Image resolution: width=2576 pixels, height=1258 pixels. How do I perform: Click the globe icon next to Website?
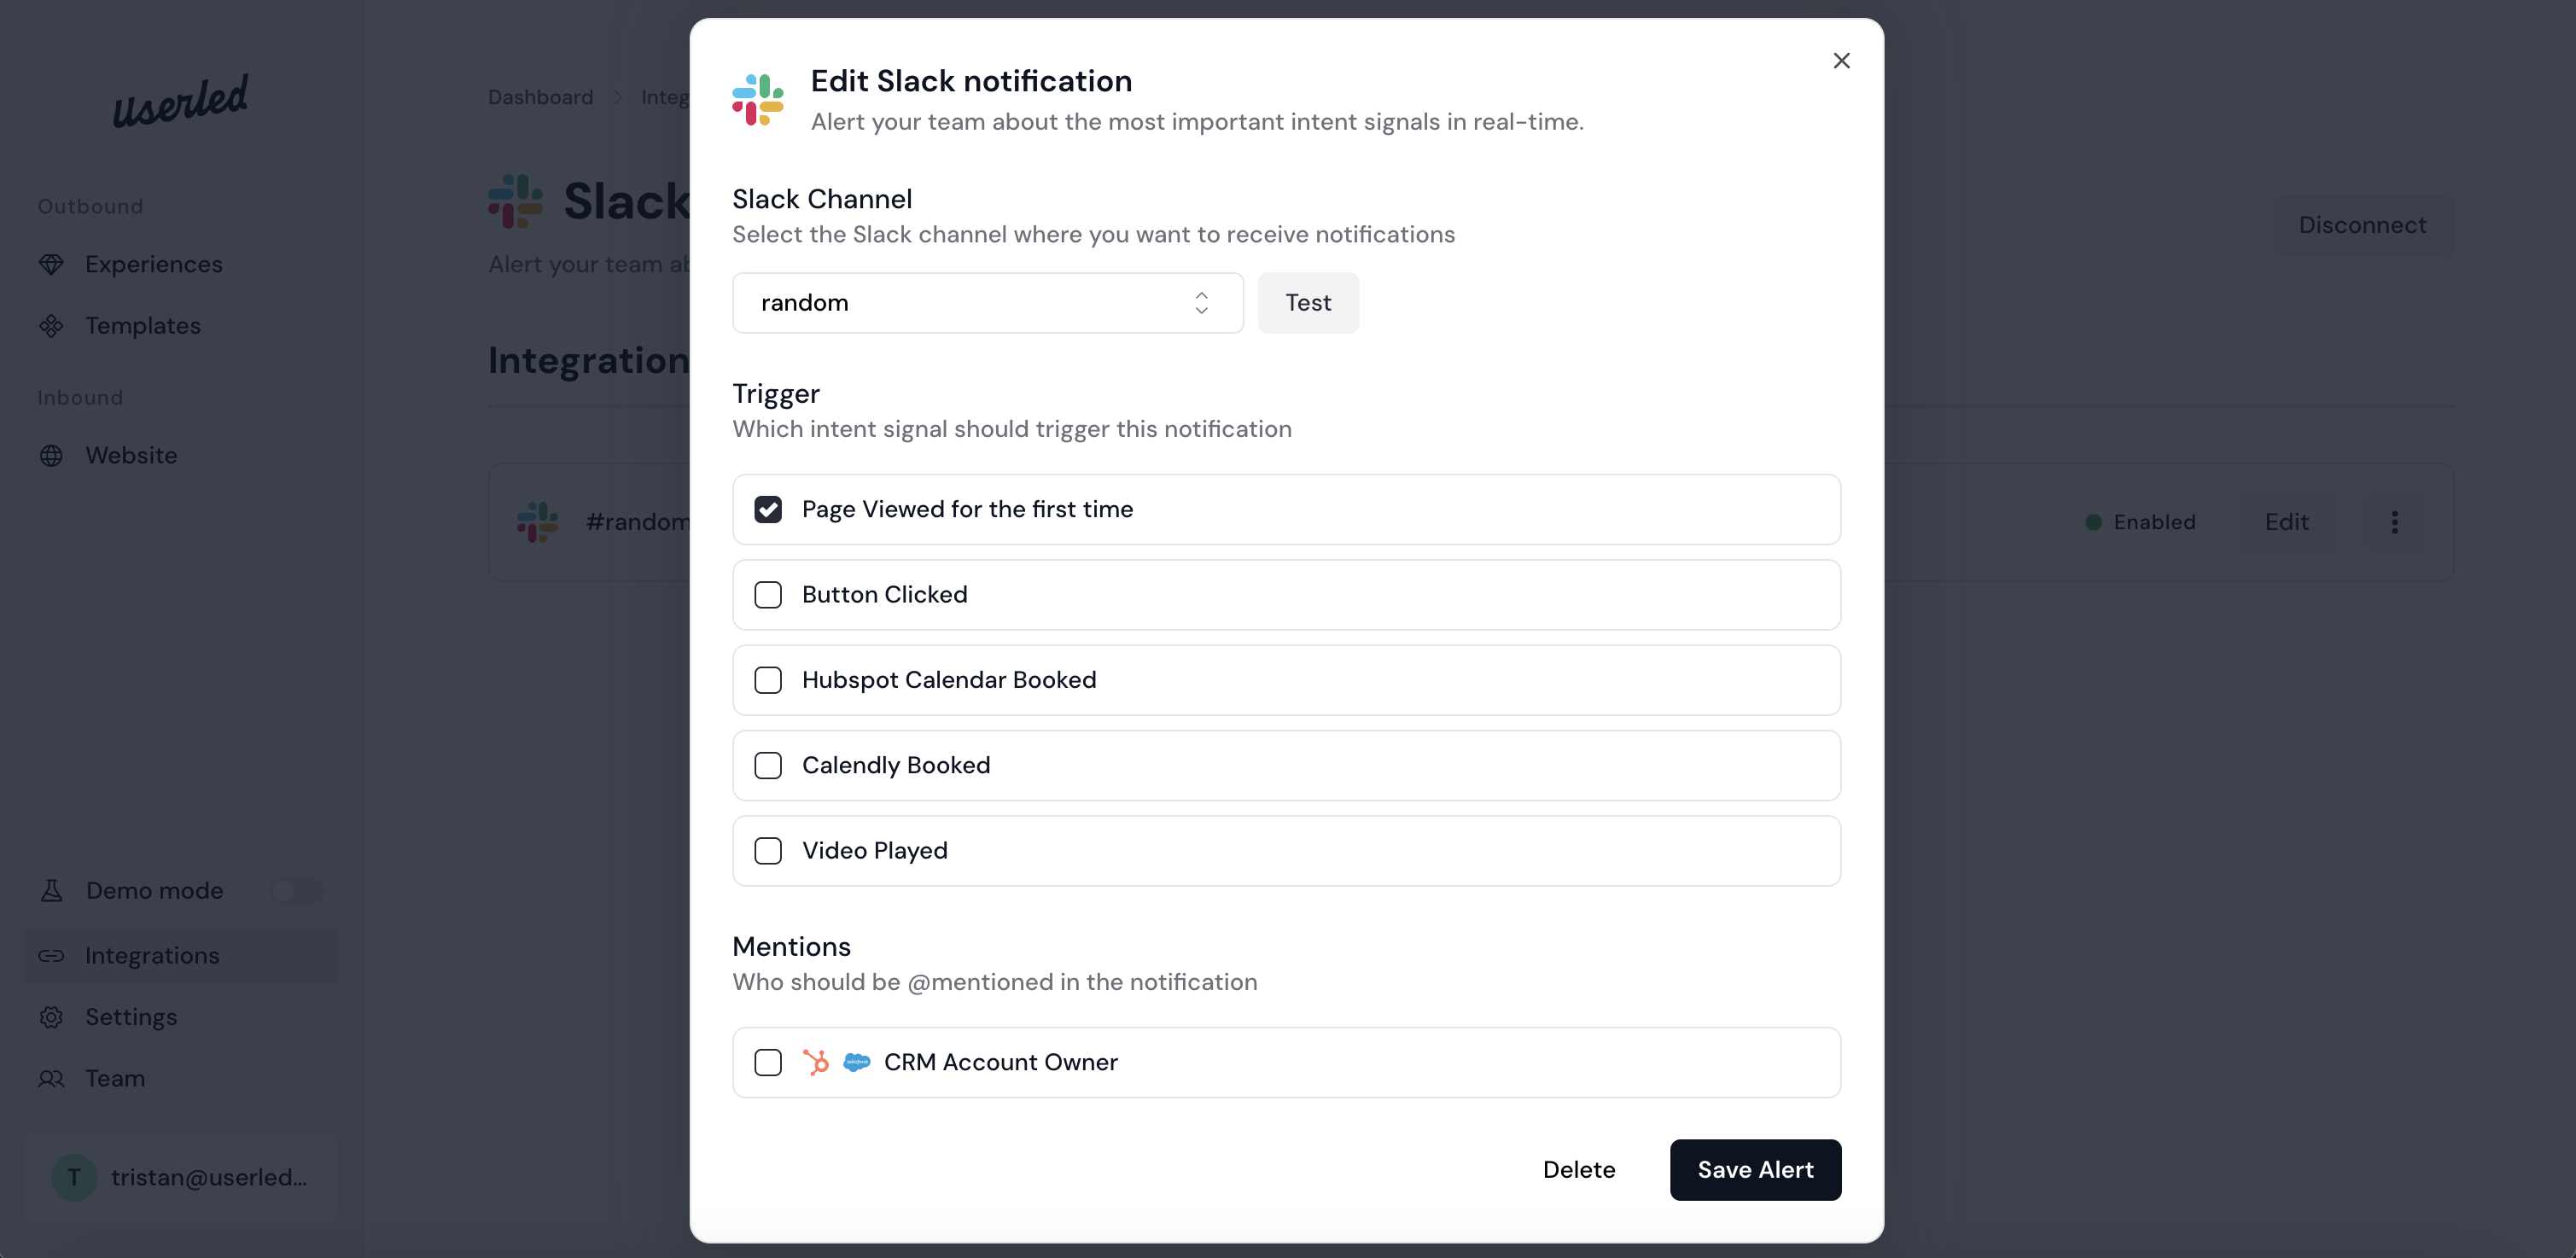click(x=51, y=456)
